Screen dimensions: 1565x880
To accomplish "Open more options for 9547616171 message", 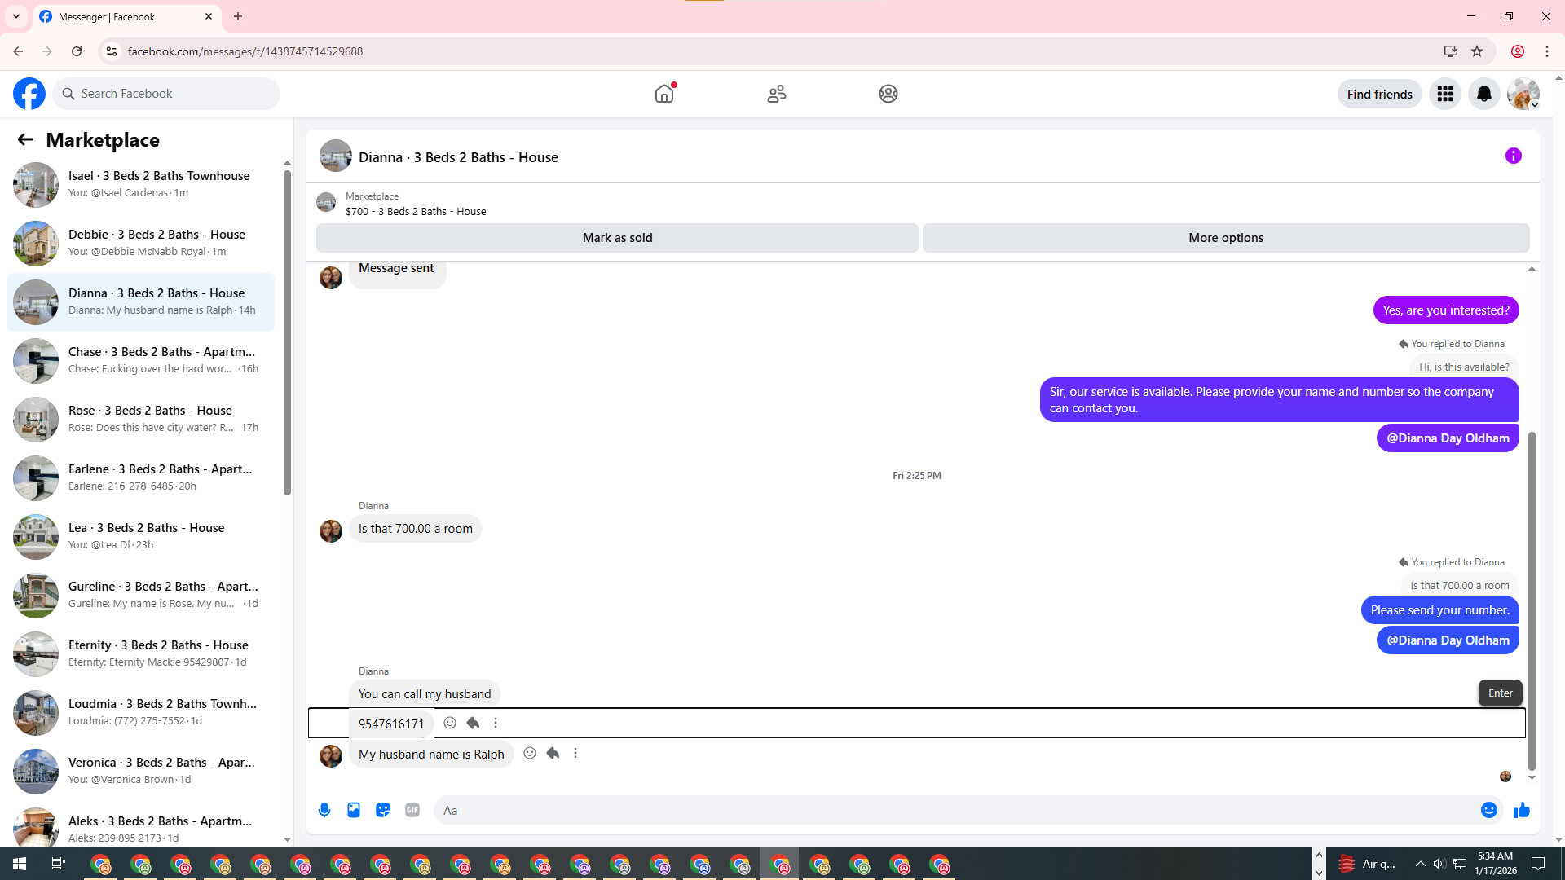I will (x=496, y=723).
